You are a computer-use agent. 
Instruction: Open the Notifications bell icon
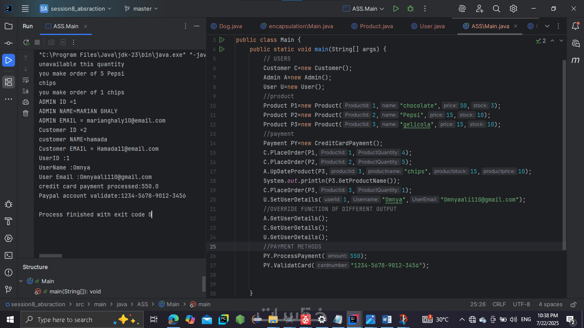575,26
